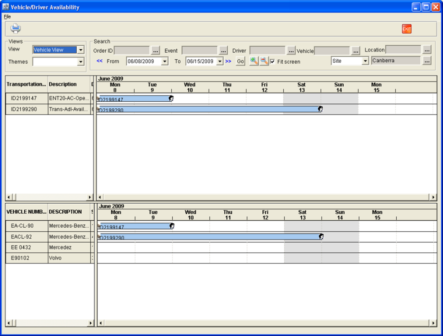The height and width of the screenshot is (336, 443).
Task: Click lower DESCRIPTION column header
Action: [x=69, y=212]
